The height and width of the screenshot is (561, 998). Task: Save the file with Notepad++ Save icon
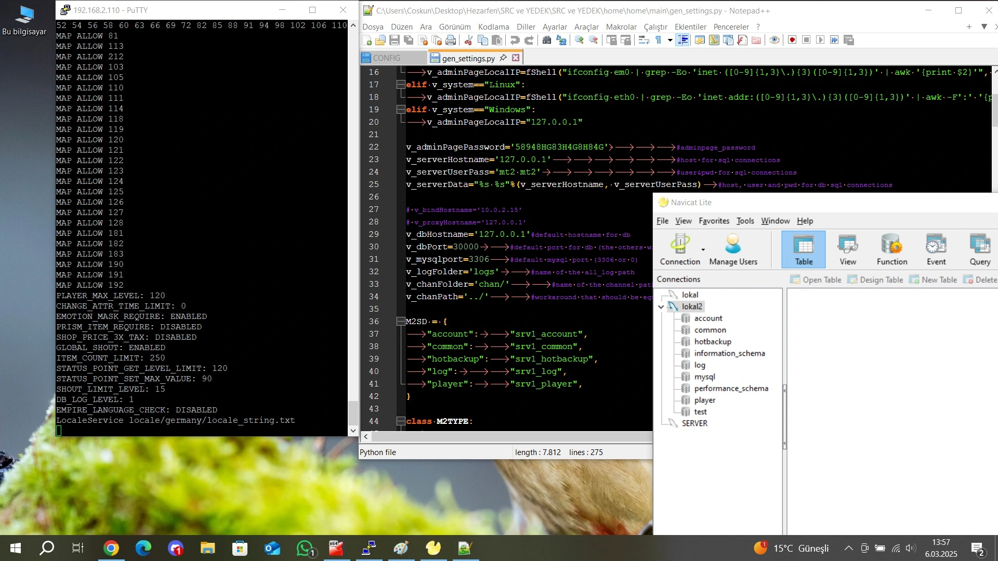(x=395, y=41)
